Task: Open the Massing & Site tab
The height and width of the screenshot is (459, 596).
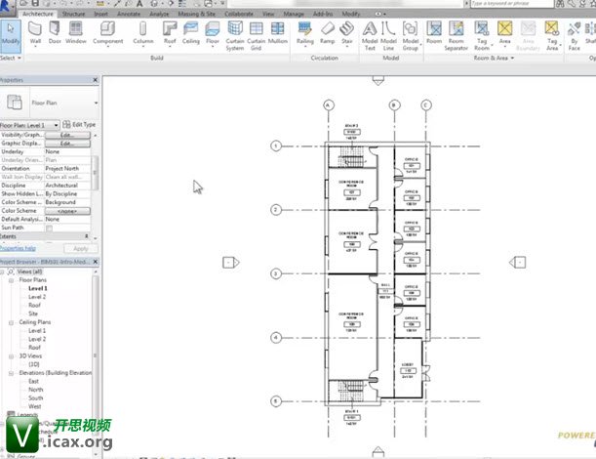Action: (x=196, y=14)
